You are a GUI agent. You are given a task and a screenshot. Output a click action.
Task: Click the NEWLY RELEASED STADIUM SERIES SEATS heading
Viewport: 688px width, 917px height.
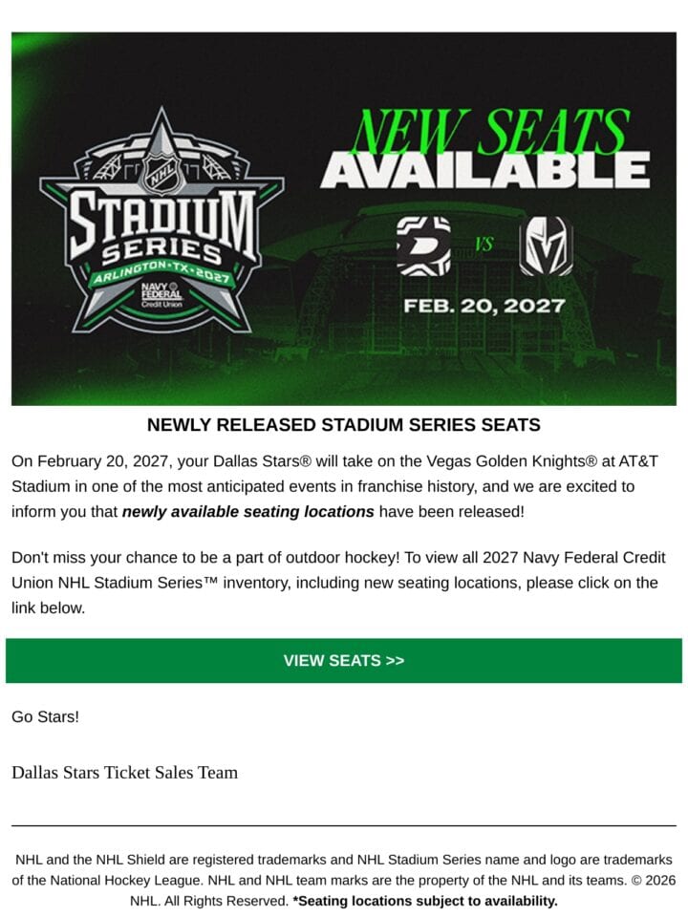click(344, 424)
